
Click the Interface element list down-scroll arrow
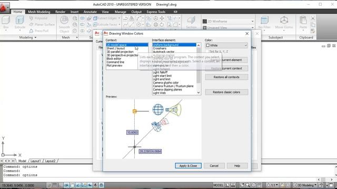pos(199,93)
